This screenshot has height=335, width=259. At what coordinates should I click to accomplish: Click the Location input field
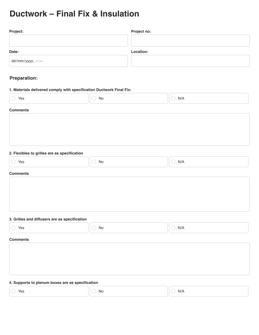tap(190, 61)
